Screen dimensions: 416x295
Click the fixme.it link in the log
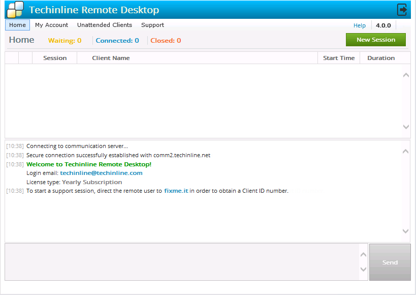pyautogui.click(x=176, y=191)
